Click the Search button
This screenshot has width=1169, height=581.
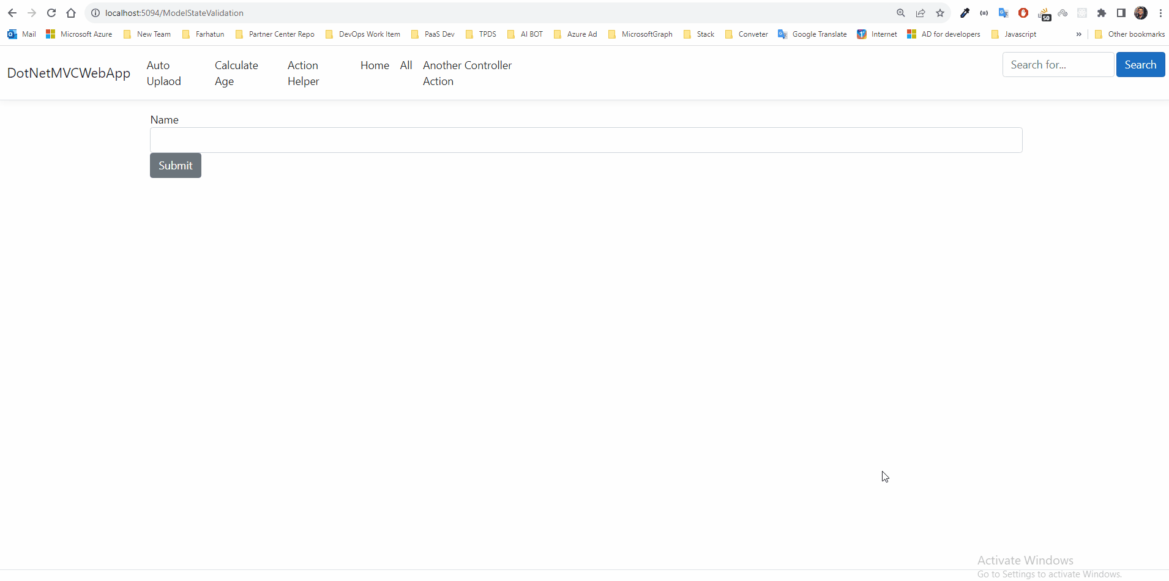(1140, 64)
